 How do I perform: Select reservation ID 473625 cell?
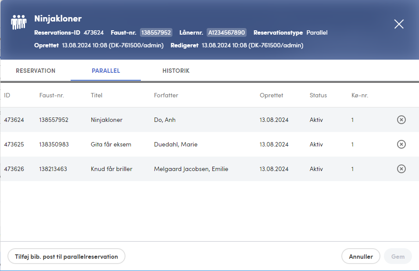[x=14, y=144]
